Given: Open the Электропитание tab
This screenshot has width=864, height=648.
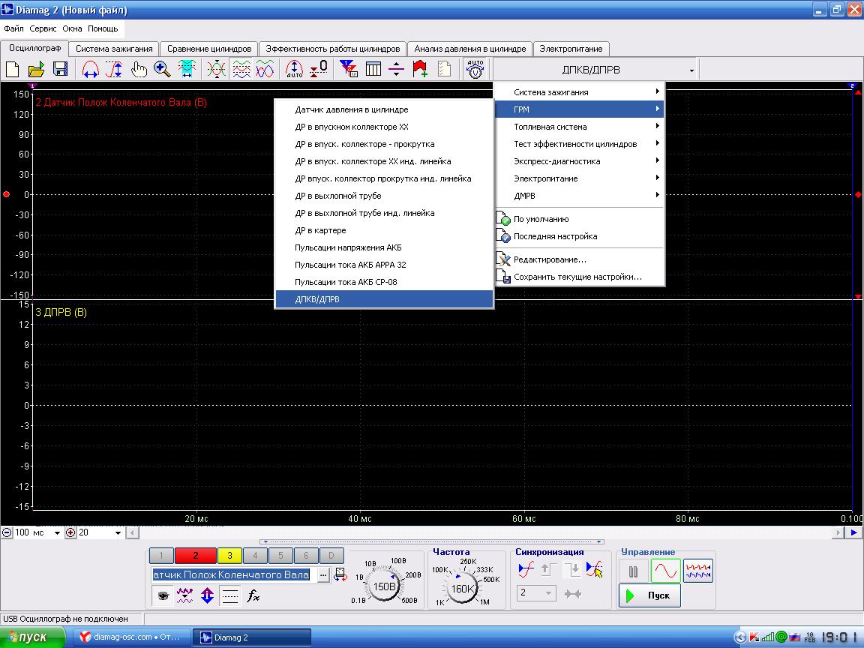Looking at the screenshot, I should pyautogui.click(x=571, y=49).
